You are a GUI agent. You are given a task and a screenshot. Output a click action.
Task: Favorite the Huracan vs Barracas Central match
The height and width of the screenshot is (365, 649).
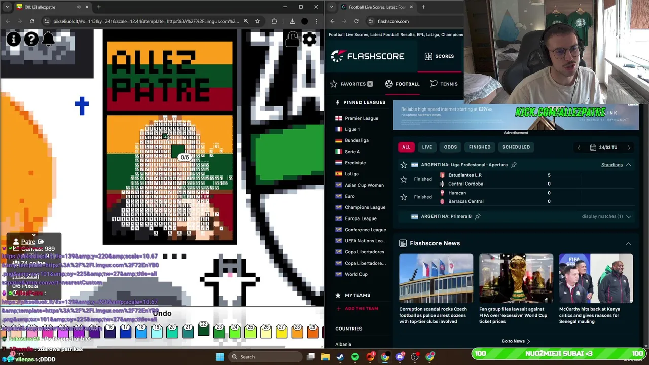(x=404, y=197)
